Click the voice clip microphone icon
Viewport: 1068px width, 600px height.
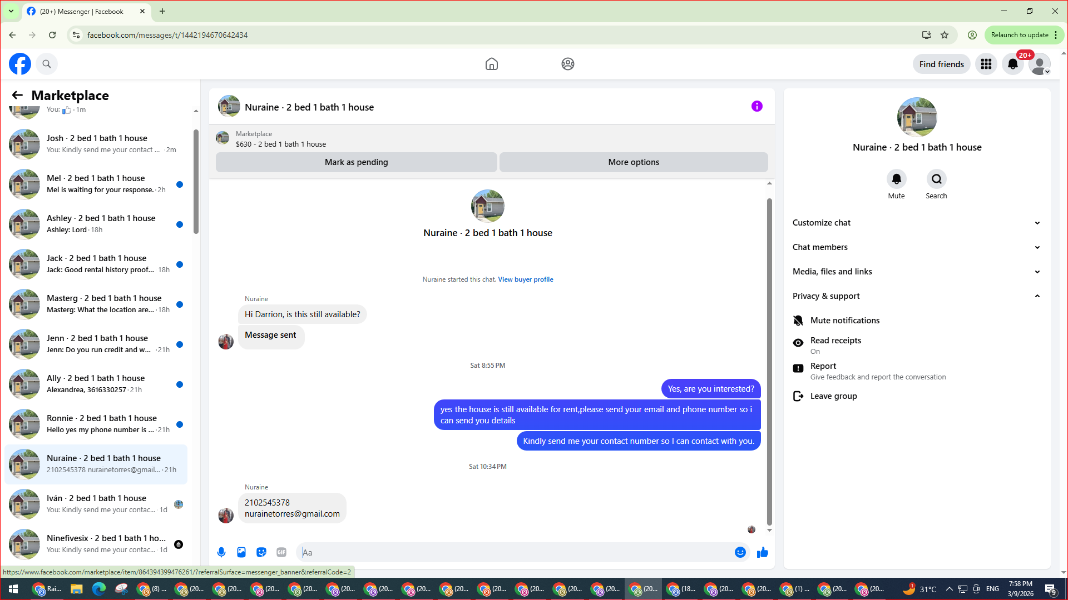coord(221,552)
